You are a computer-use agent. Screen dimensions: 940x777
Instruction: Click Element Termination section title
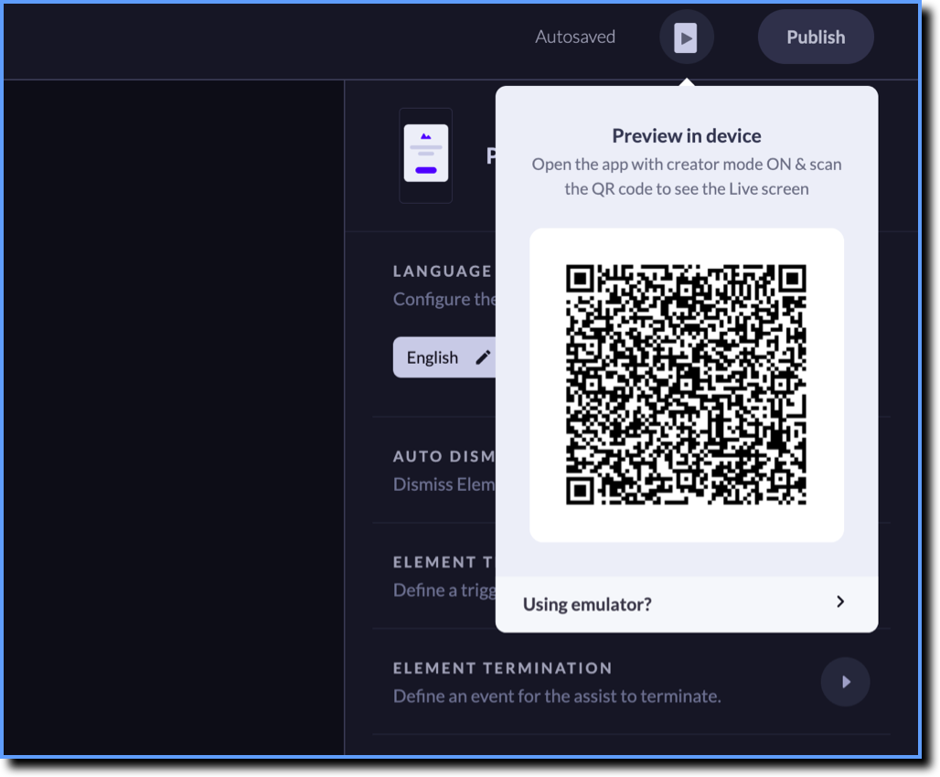pos(502,668)
